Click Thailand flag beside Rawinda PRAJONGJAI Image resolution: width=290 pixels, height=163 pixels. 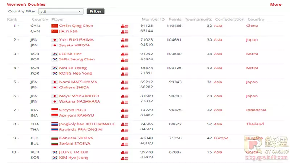point(55,130)
